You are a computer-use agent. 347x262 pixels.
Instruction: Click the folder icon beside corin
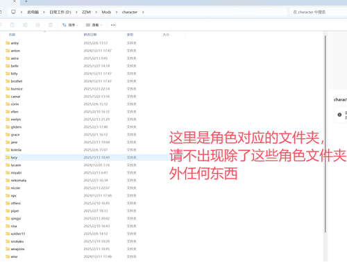pos(8,104)
